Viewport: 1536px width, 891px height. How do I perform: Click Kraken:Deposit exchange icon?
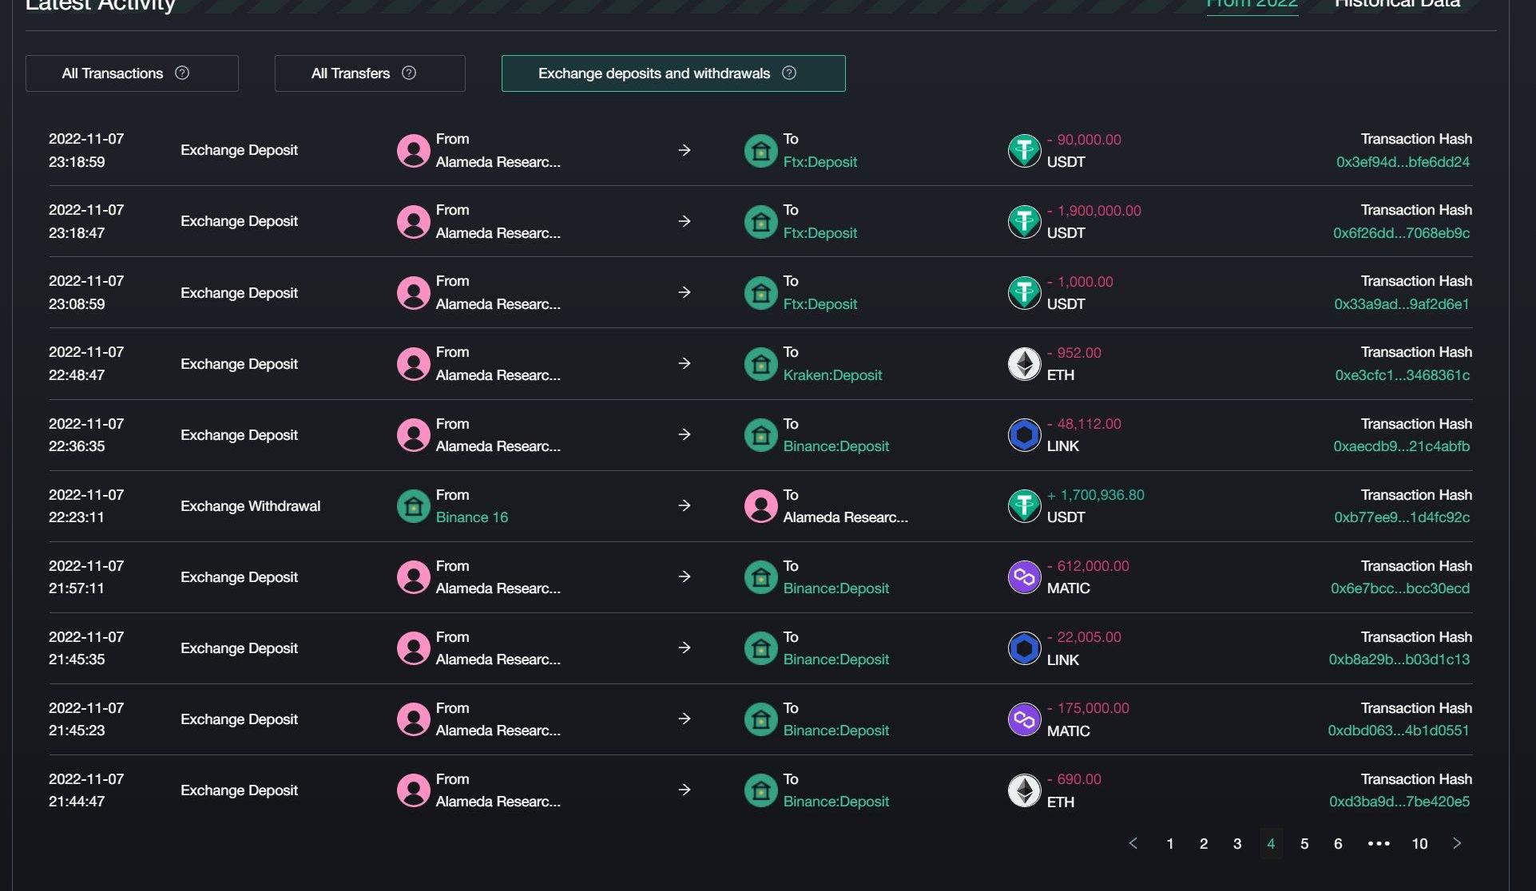pyautogui.click(x=760, y=364)
